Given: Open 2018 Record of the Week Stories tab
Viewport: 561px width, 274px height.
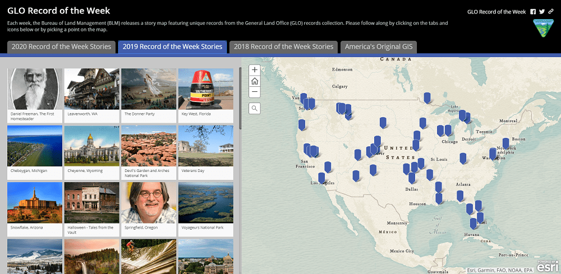Looking at the screenshot, I should click(x=283, y=47).
